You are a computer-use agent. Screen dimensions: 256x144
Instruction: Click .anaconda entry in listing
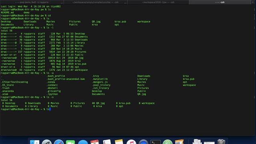(7, 91)
